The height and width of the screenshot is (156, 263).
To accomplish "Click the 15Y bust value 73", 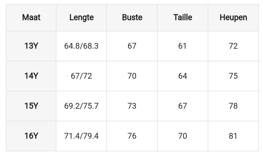I will click(132, 106).
